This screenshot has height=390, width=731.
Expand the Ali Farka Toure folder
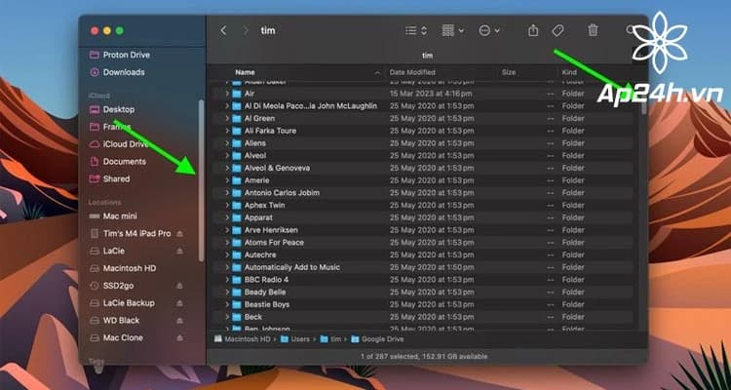pyautogui.click(x=227, y=131)
